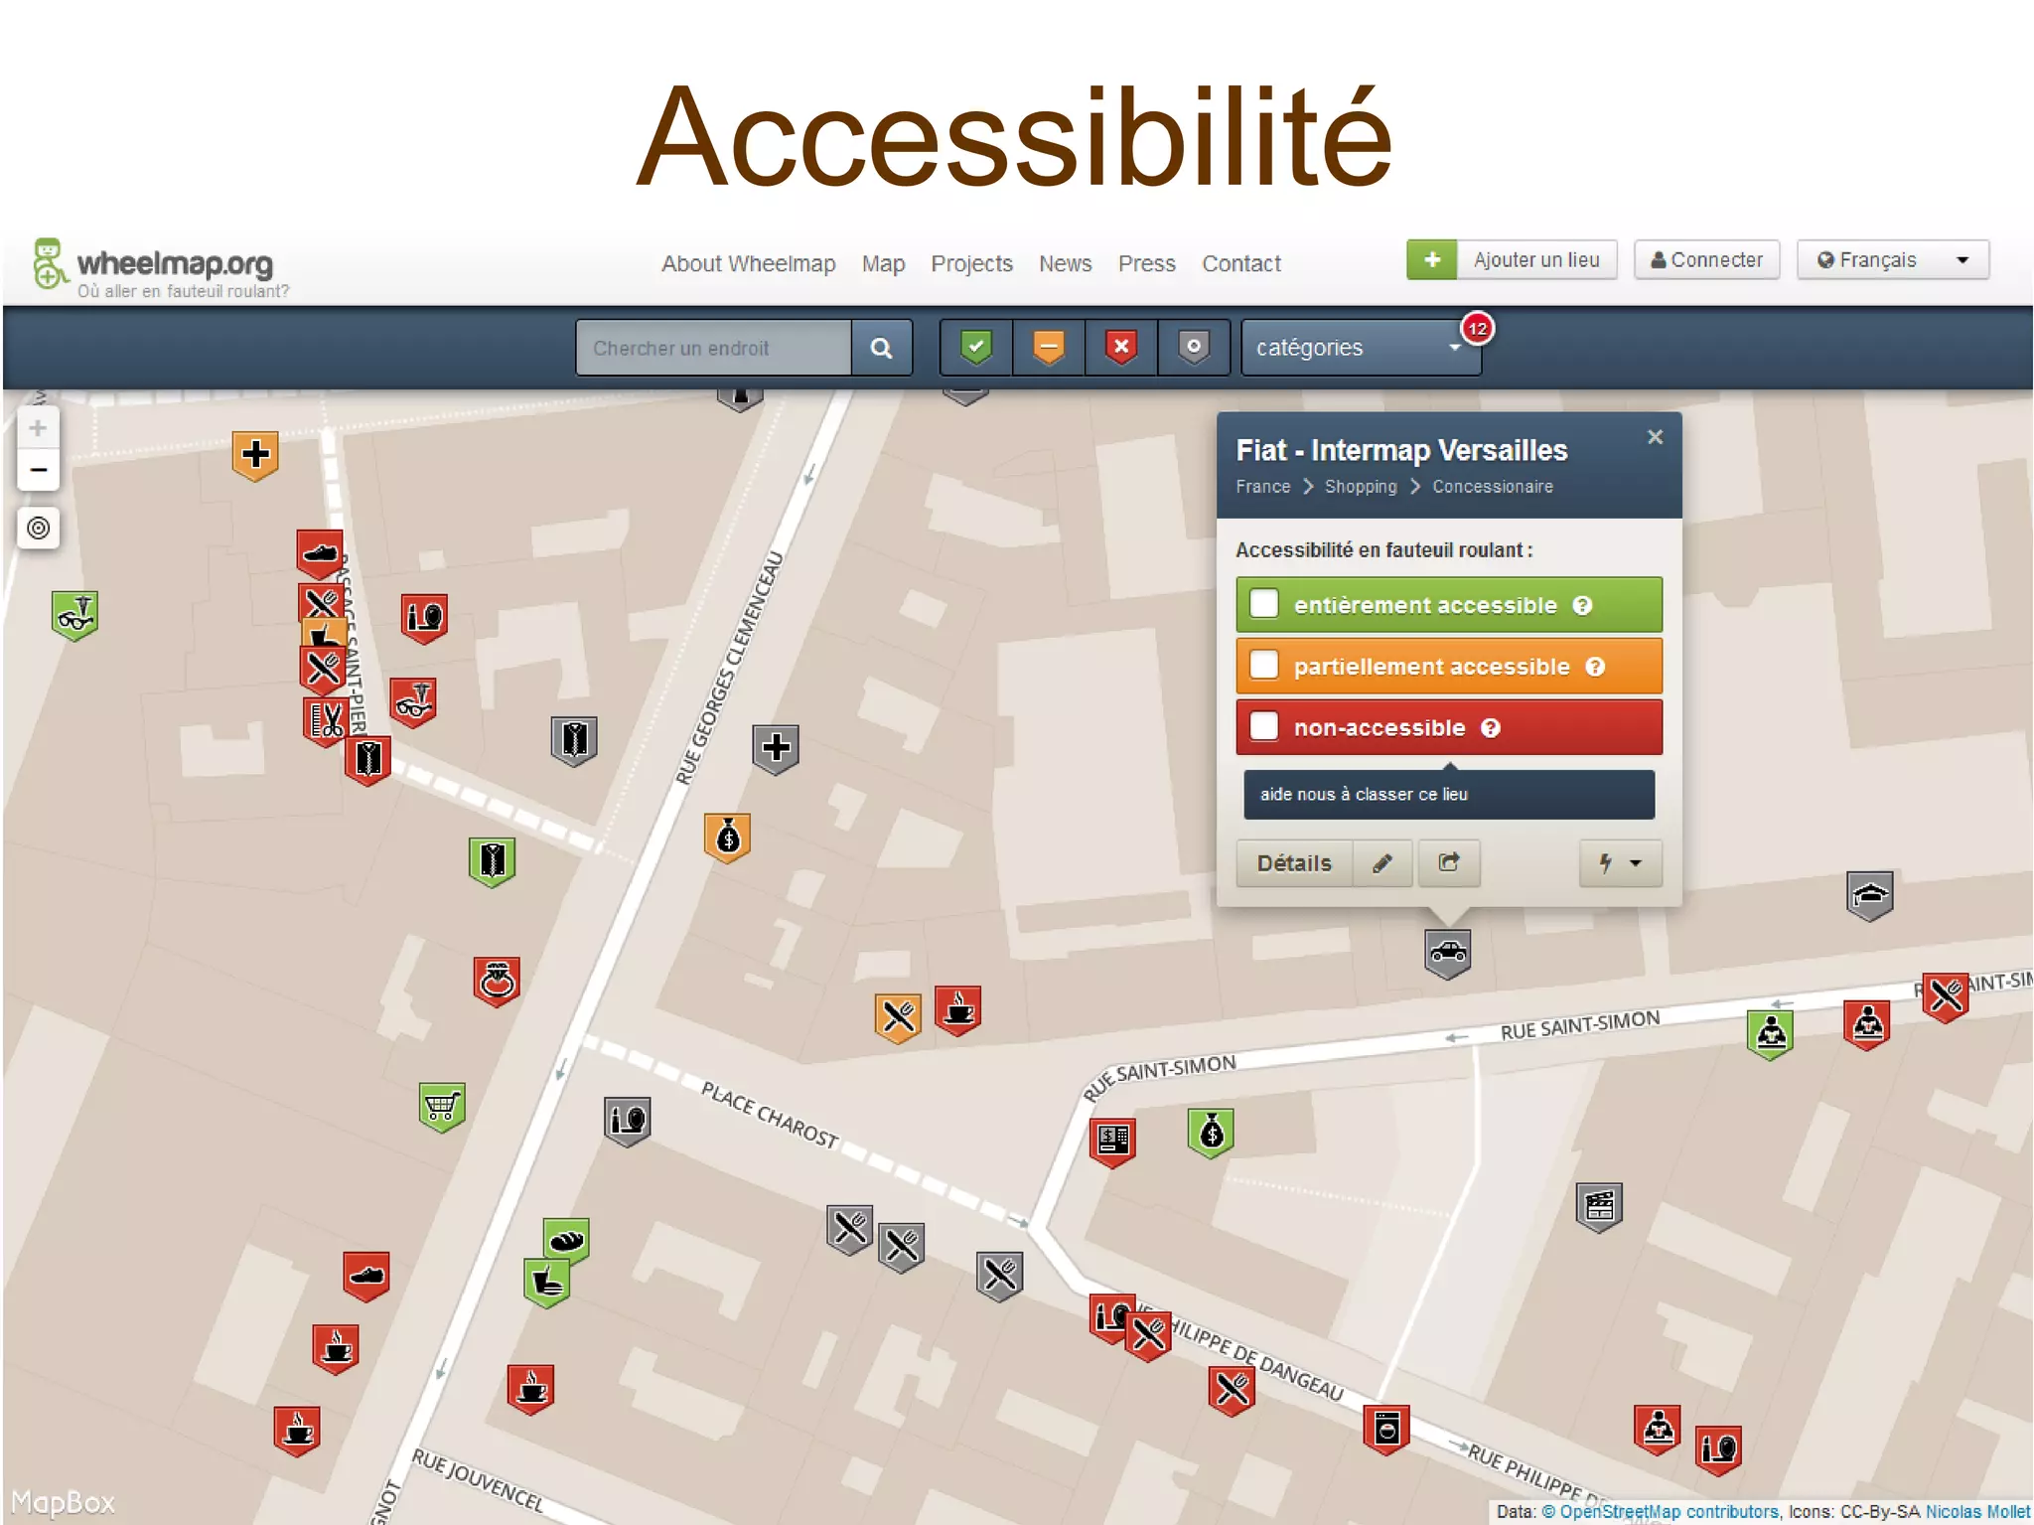Click the red ATM cash machine marker
The image size is (2034, 1525).
tap(1112, 1142)
